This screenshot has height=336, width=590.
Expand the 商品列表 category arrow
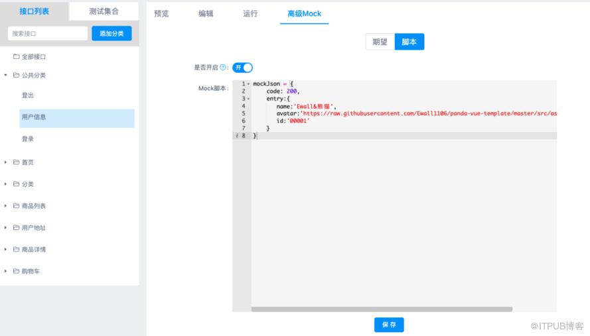click(x=6, y=206)
